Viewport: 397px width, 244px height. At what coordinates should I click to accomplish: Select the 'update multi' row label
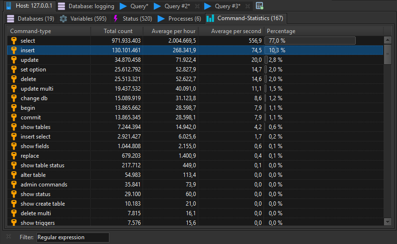37,89
